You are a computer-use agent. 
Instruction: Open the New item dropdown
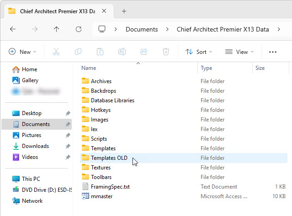[22, 52]
